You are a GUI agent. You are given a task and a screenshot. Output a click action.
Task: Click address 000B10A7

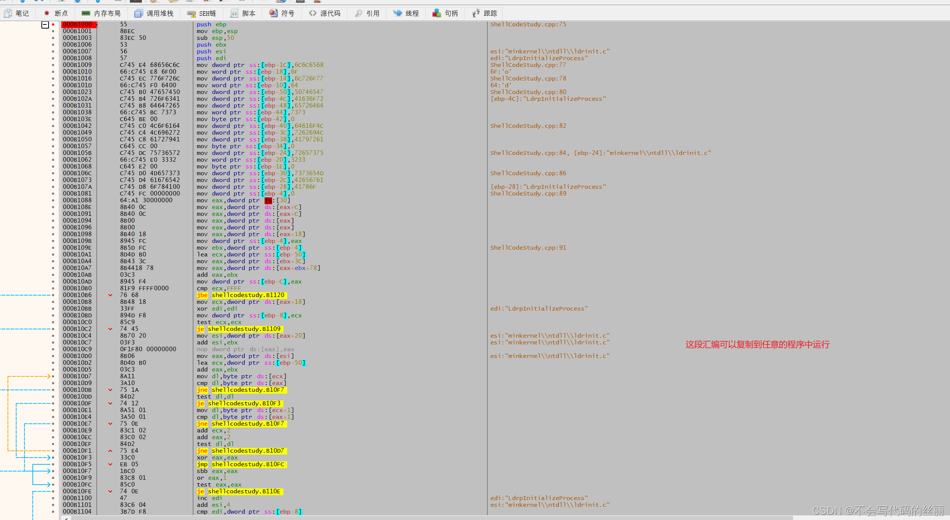tap(77, 268)
